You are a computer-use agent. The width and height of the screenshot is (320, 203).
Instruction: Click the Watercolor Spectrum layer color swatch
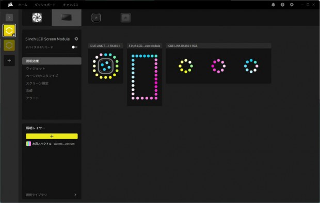28,144
